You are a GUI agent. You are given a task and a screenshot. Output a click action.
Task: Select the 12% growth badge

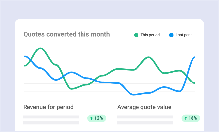[x=96, y=118]
